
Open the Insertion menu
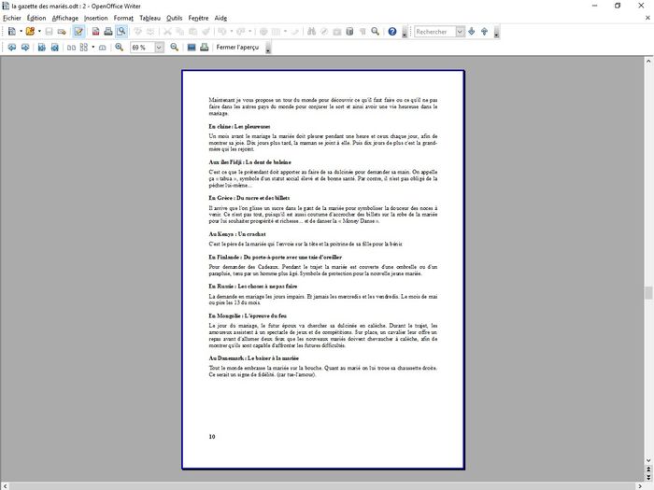96,18
